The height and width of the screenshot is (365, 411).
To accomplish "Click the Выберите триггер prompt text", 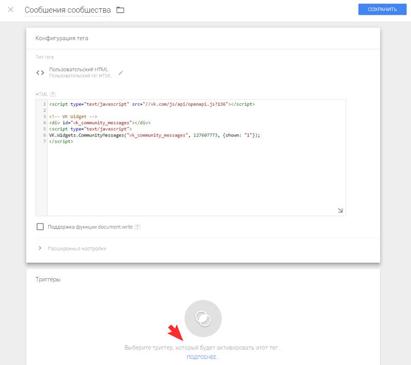I will pos(203,348).
